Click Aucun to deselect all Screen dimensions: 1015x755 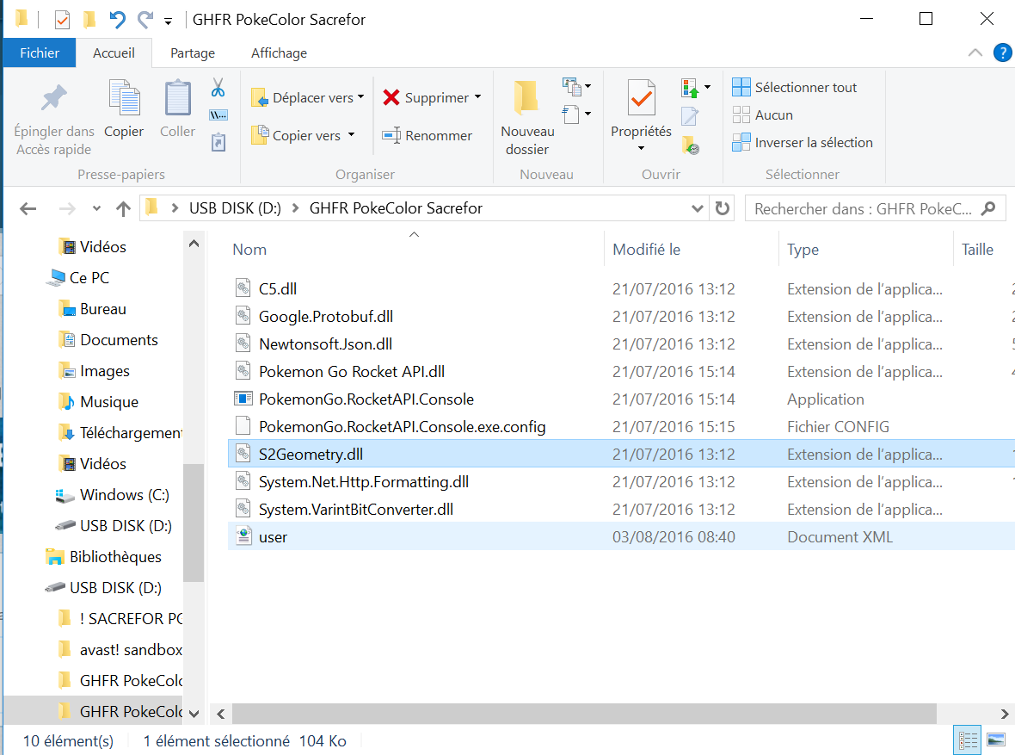762,114
